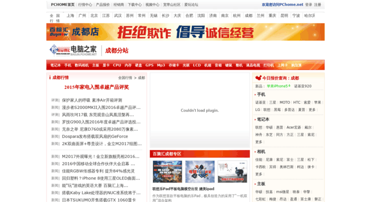Open article 保护家人的呼吸 素净Air开箱评测

pos(92,100)
